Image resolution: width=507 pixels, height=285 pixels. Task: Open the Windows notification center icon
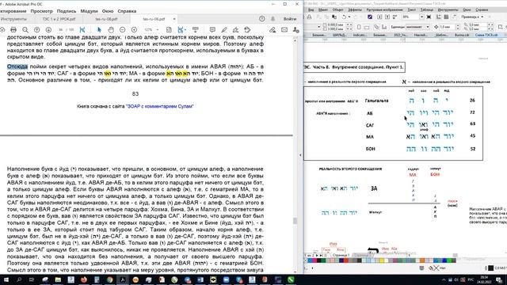[x=499, y=279]
